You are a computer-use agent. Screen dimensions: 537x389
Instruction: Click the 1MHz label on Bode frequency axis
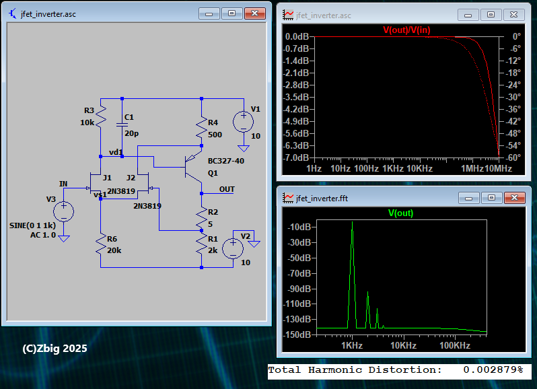pos(472,168)
